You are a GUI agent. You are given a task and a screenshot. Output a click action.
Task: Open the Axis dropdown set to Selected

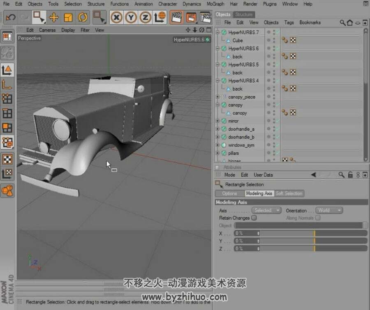(x=266, y=210)
